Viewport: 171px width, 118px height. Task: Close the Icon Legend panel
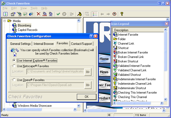tap(167, 24)
